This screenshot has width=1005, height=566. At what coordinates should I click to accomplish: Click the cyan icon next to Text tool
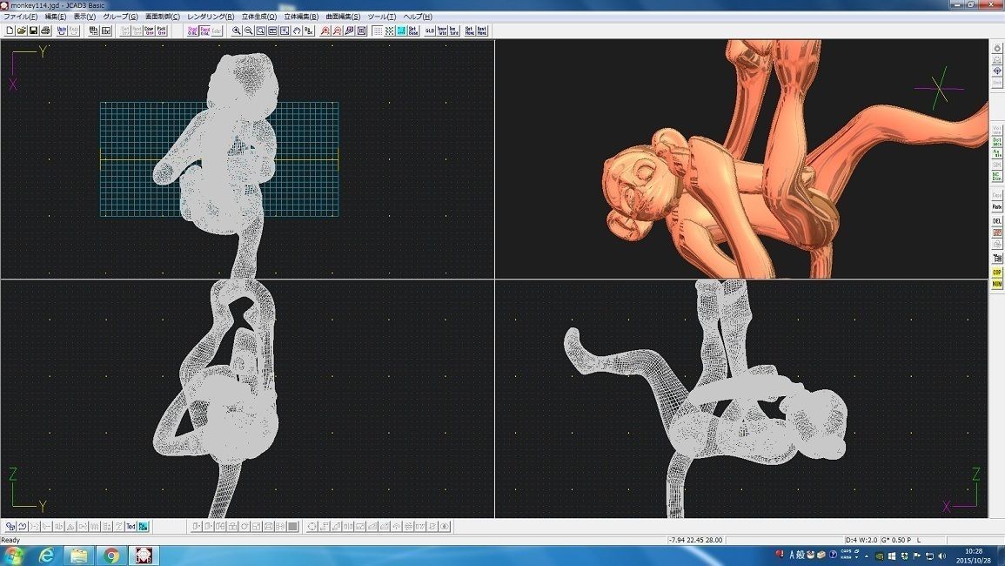point(143,526)
